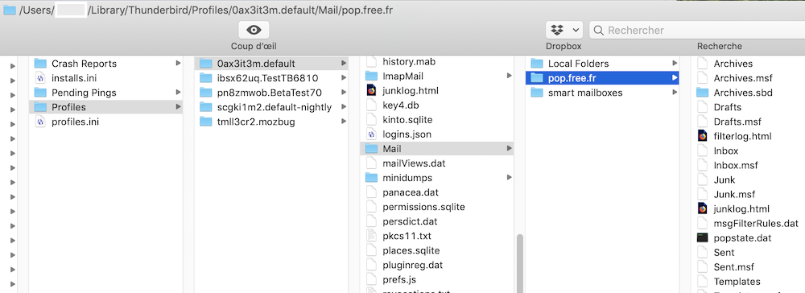Click the profile column vertical scrollbar
The width and height of the screenshot is (805, 293).
(x=519, y=264)
